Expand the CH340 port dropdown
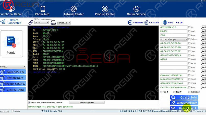The width and height of the screenshot is (206, 115). 41,23
